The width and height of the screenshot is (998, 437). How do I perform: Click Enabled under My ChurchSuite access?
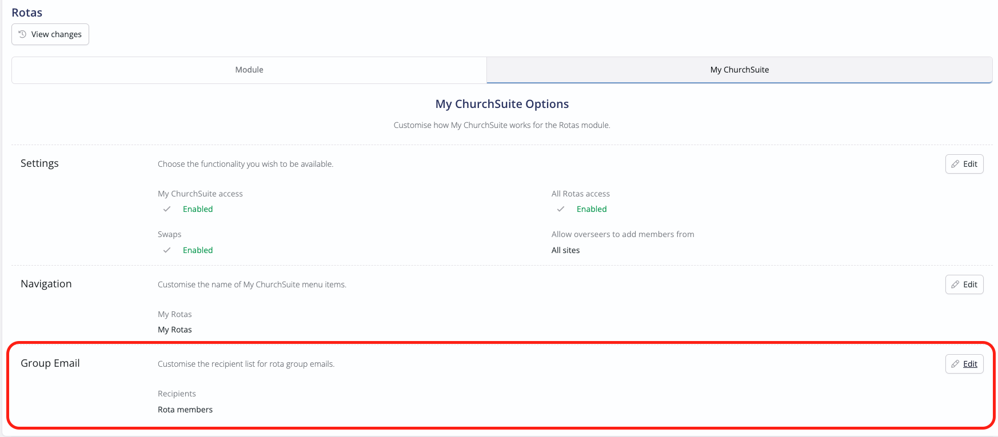point(198,209)
